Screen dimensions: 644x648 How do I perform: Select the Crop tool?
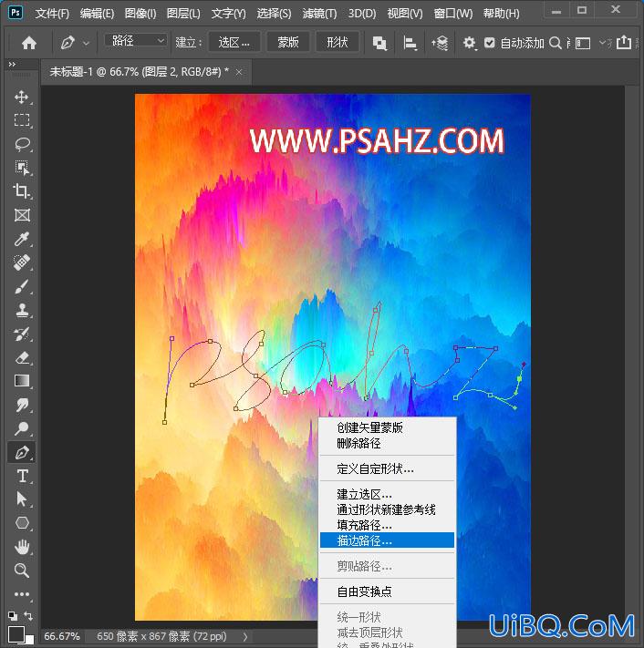pos(22,191)
